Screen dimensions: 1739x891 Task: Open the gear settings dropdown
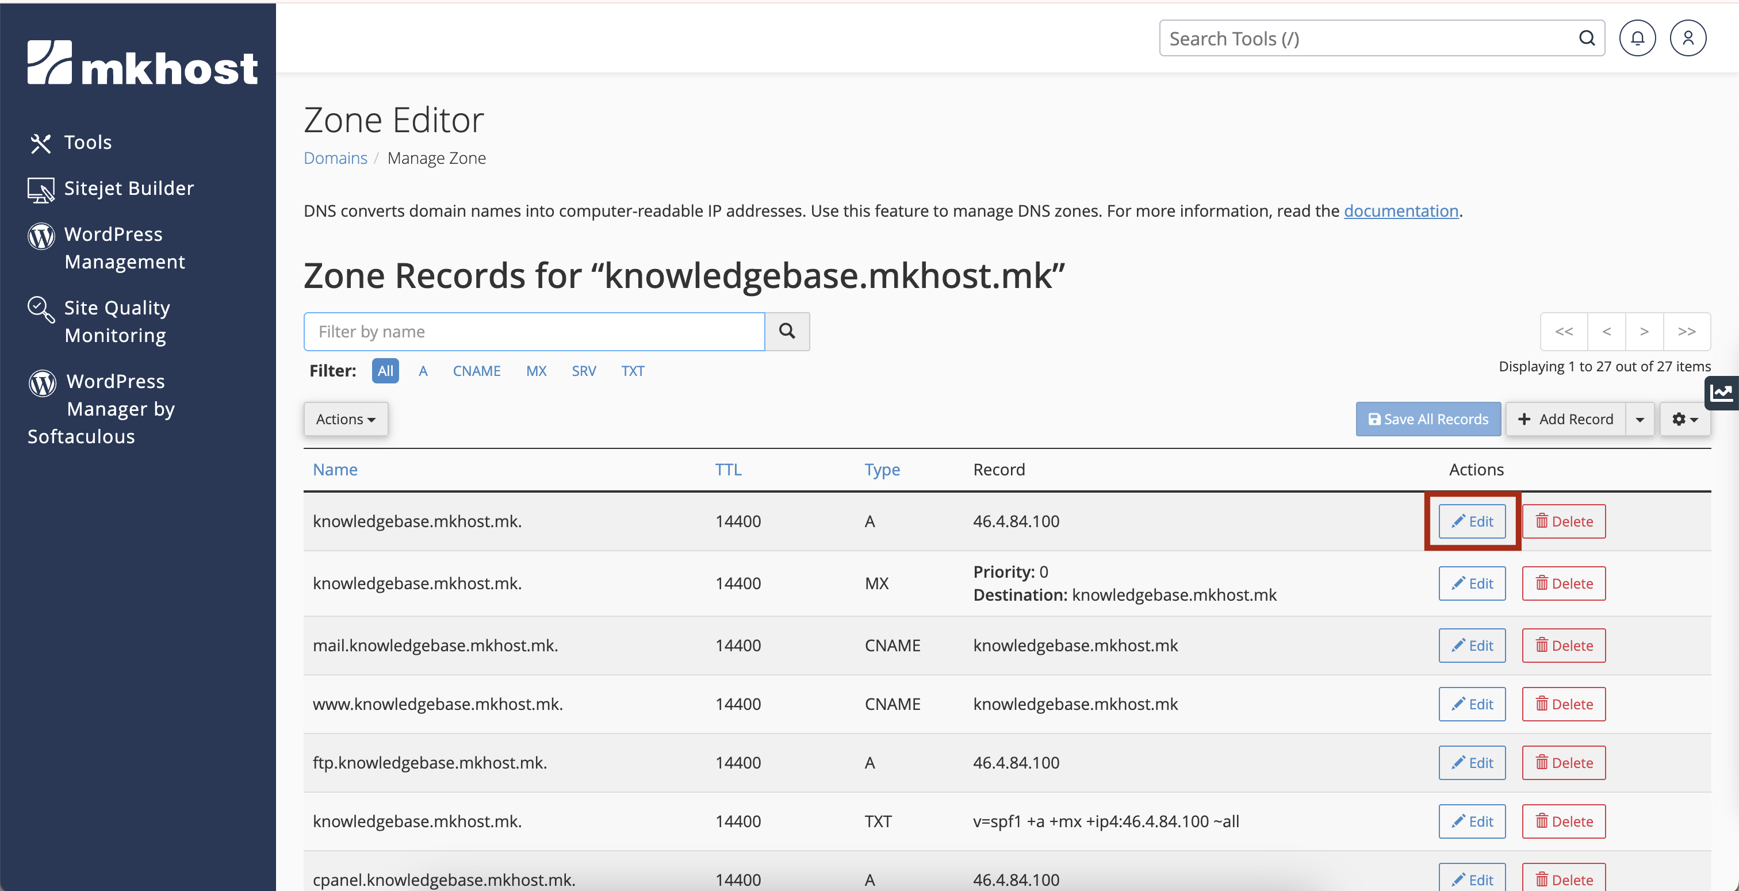1684,420
